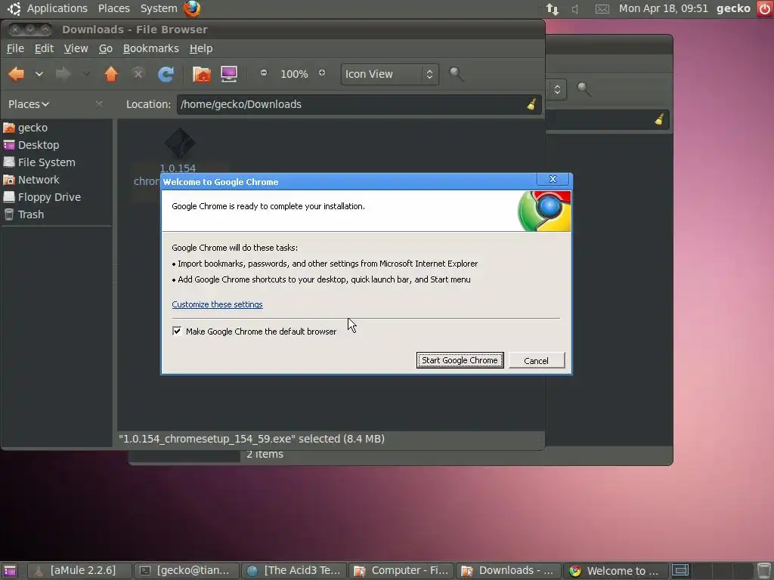The width and height of the screenshot is (774, 580).
Task: Launch Firefox from top panel
Action: tap(192, 8)
